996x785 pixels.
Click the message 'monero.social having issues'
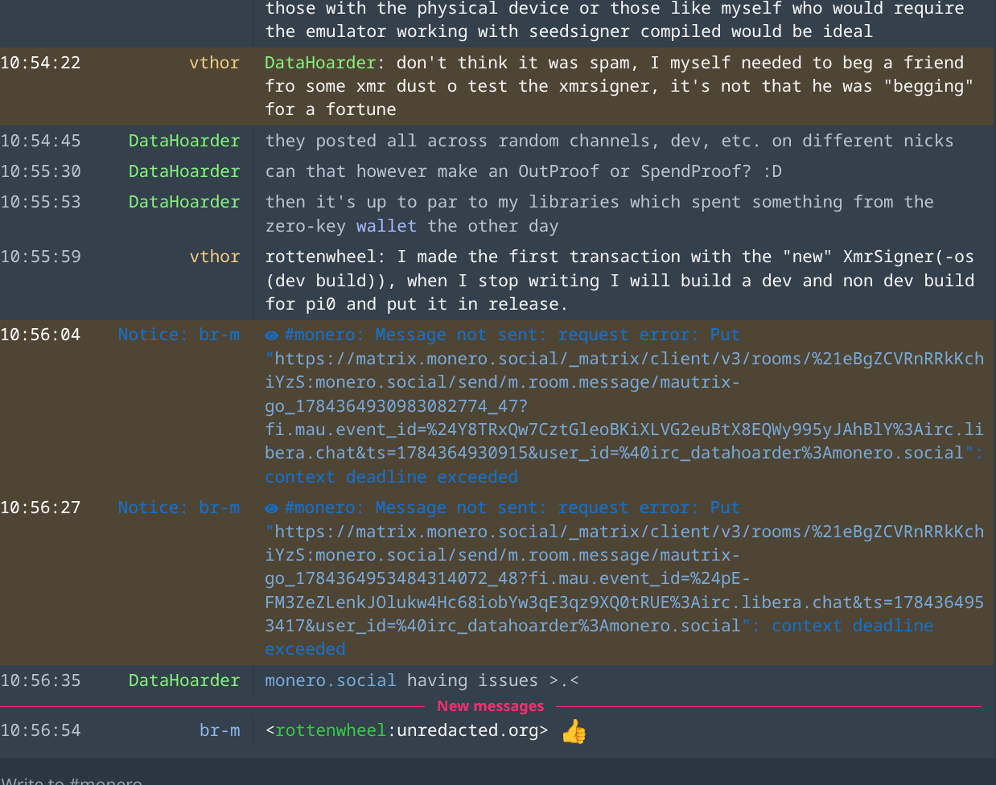coord(422,680)
